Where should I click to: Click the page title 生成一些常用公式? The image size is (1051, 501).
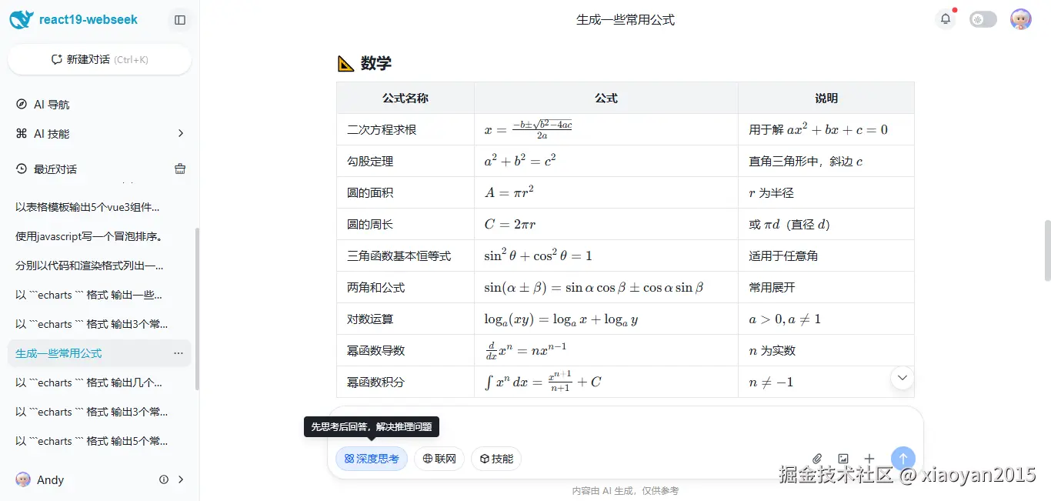tap(625, 20)
